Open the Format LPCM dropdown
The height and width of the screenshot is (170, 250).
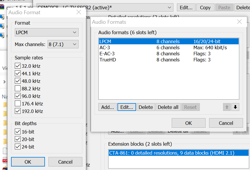(46, 32)
